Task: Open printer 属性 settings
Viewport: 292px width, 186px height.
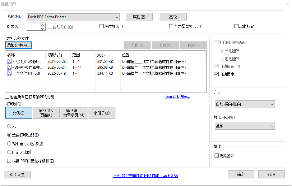Action: pyautogui.click(x=139, y=17)
